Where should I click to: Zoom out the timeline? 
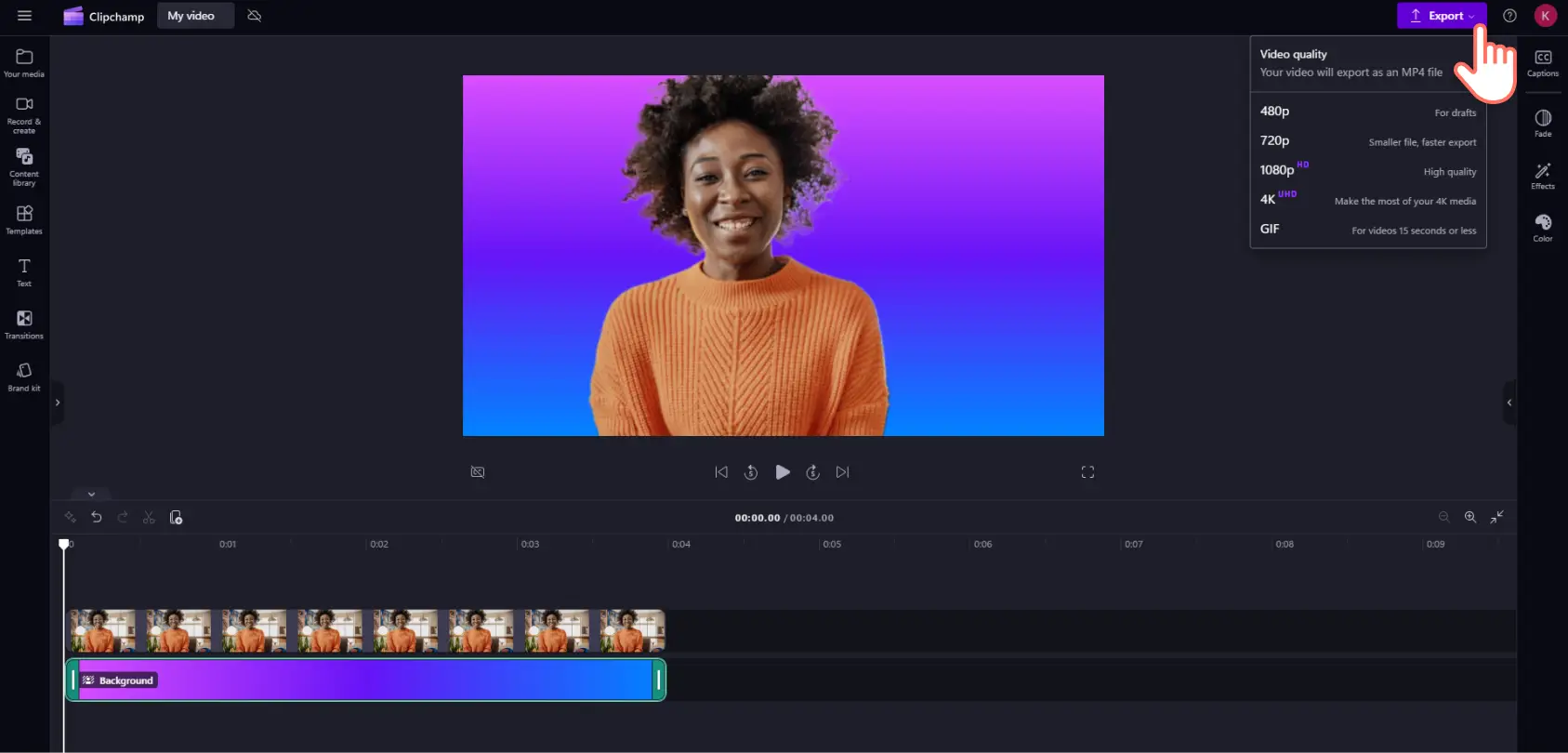pos(1443,517)
